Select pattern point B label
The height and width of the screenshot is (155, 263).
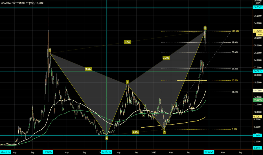[127, 82]
